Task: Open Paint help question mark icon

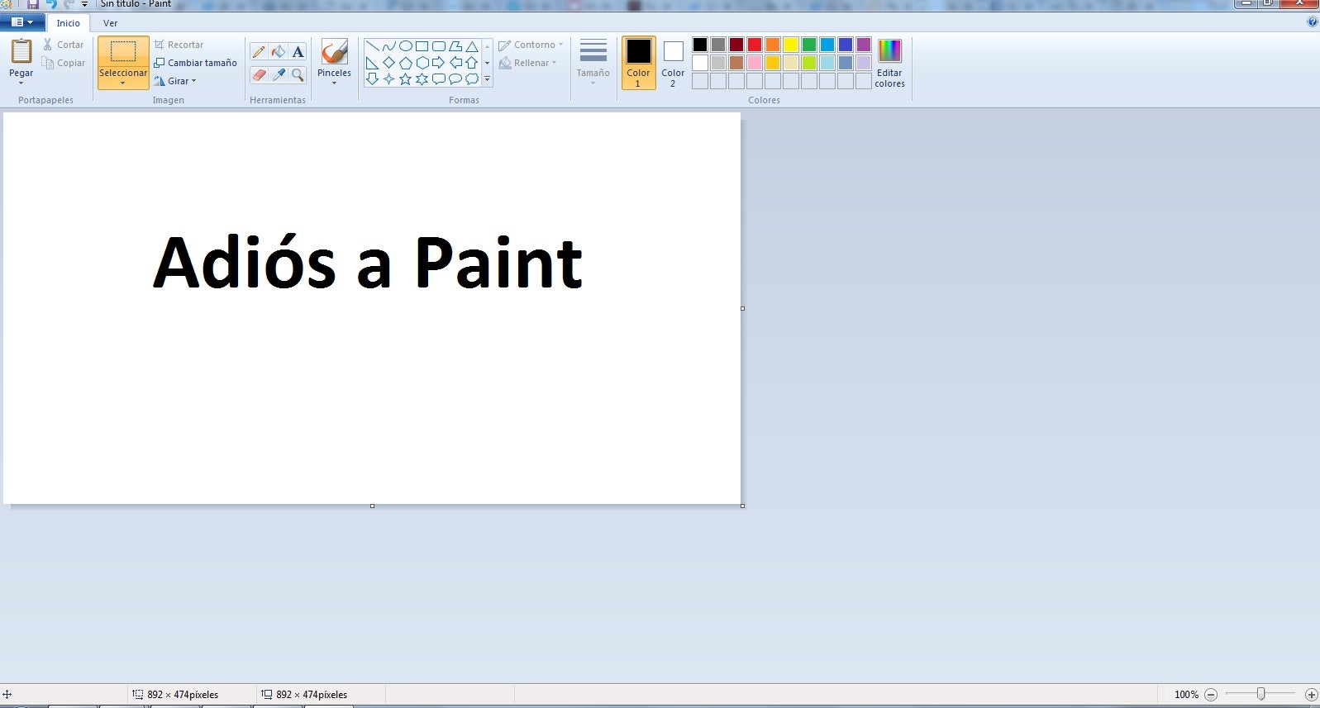Action: [1313, 22]
